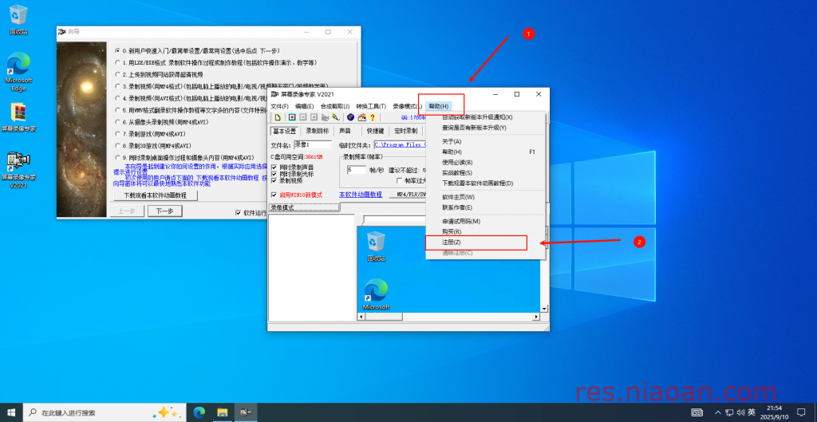Click the 帮助(H) menu bar item
Screen dimensions: 817x422
438,106
